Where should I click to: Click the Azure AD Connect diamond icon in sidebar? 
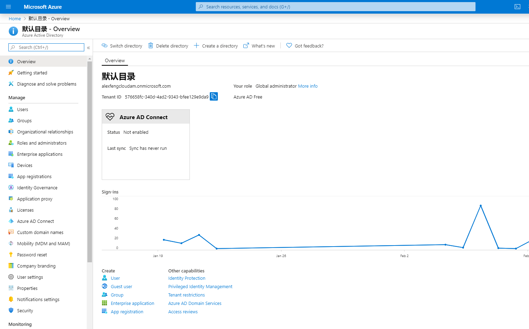pyautogui.click(x=11, y=221)
